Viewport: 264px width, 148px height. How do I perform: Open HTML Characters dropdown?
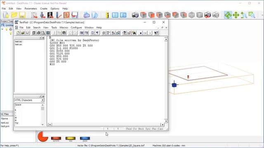(x=42, y=100)
